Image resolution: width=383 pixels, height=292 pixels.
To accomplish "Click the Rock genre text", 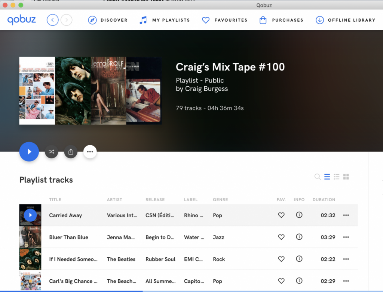I will coord(219,259).
